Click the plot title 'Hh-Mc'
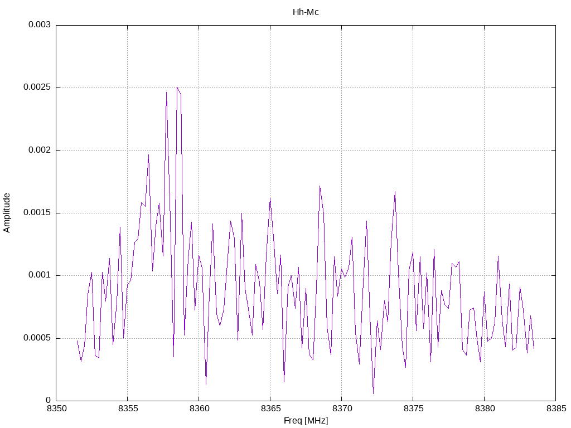 pos(306,12)
